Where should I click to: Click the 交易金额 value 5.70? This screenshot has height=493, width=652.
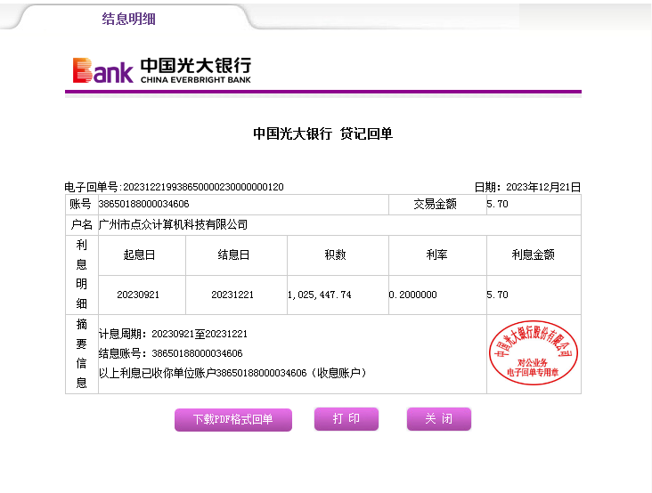(x=497, y=204)
